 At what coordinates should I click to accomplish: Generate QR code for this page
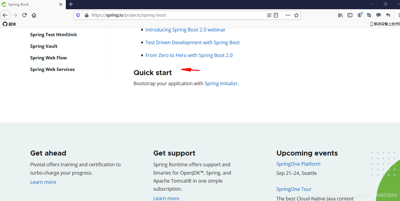(269, 15)
